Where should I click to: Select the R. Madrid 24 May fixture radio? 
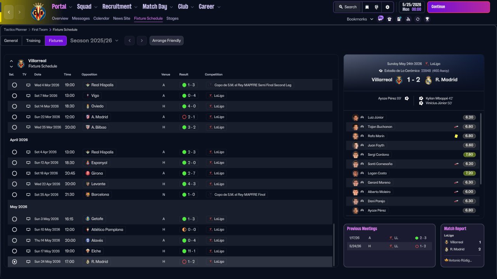pos(14,262)
